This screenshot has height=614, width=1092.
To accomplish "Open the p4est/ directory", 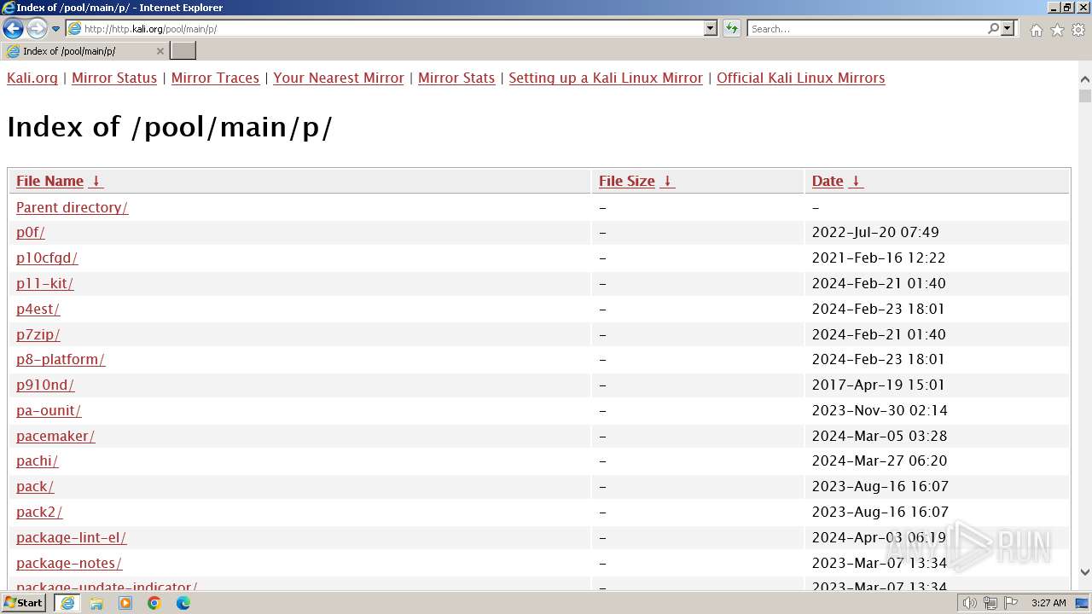I will 38,309.
